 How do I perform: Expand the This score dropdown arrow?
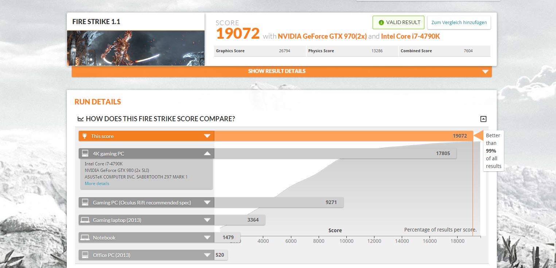tap(207, 136)
